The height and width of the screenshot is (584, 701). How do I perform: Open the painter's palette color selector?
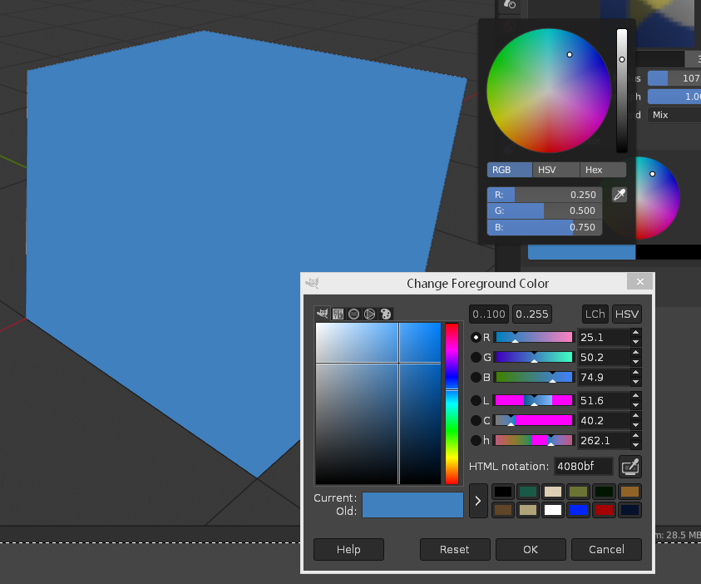click(385, 314)
